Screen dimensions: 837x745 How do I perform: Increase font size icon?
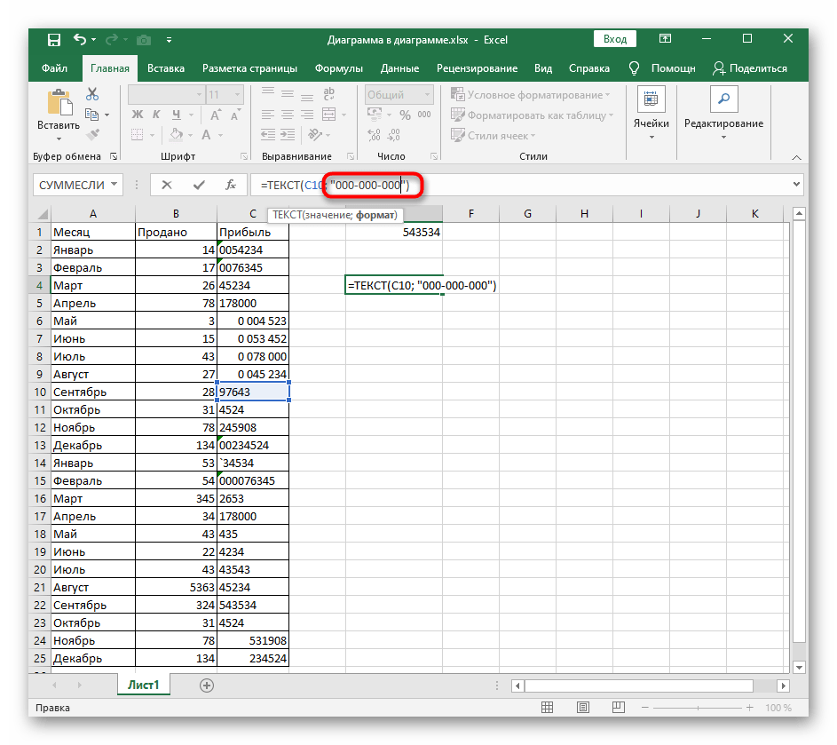point(215,115)
